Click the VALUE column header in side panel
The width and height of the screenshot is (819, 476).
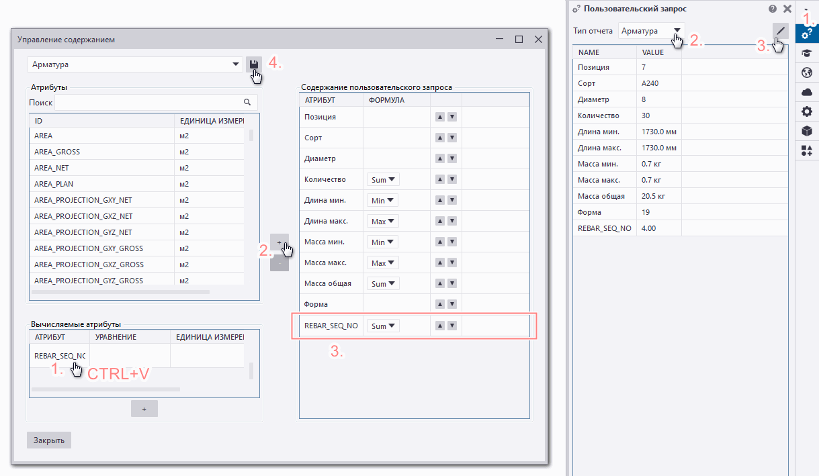tap(659, 52)
